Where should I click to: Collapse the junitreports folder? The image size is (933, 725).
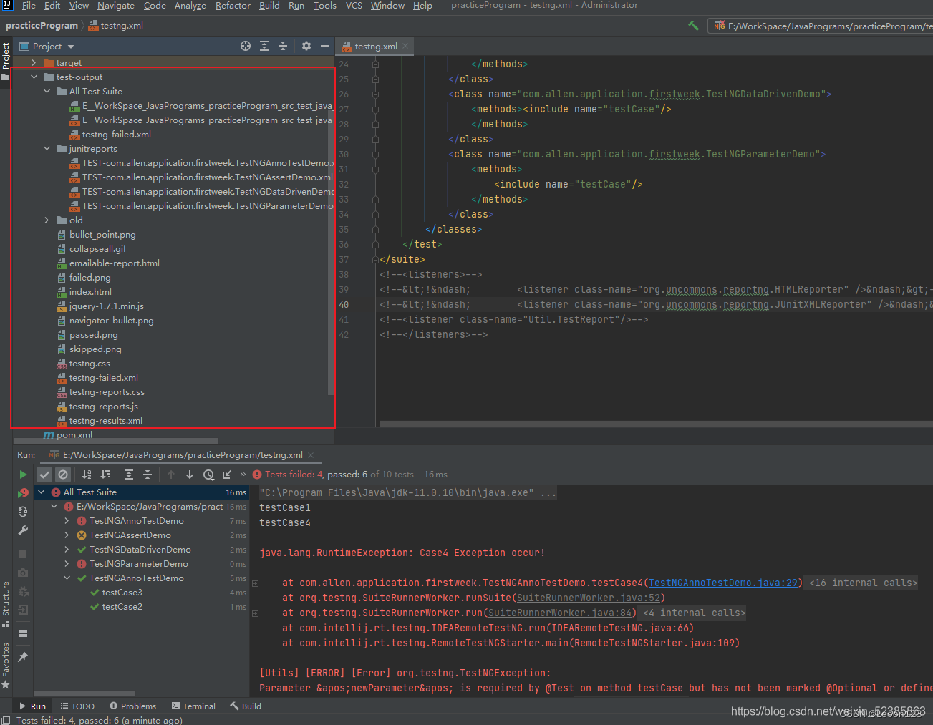47,149
